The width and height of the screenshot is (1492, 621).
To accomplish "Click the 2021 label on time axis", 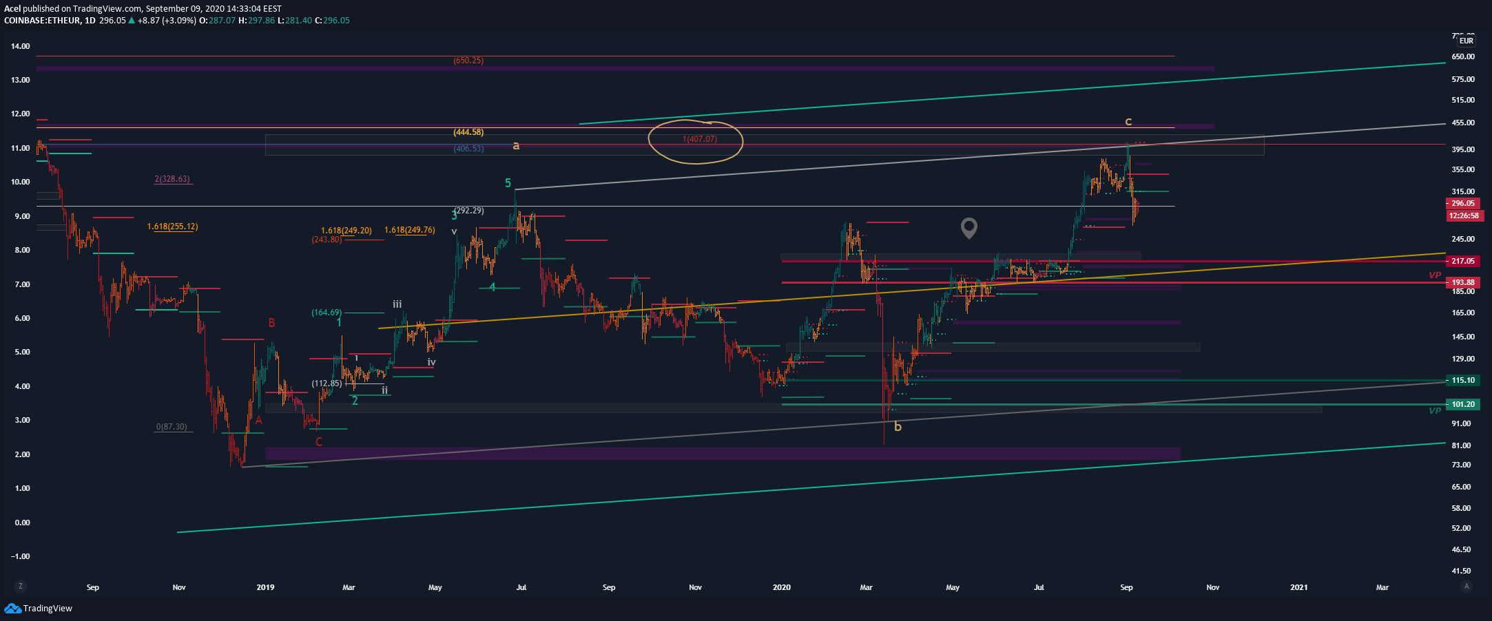I will [1299, 587].
